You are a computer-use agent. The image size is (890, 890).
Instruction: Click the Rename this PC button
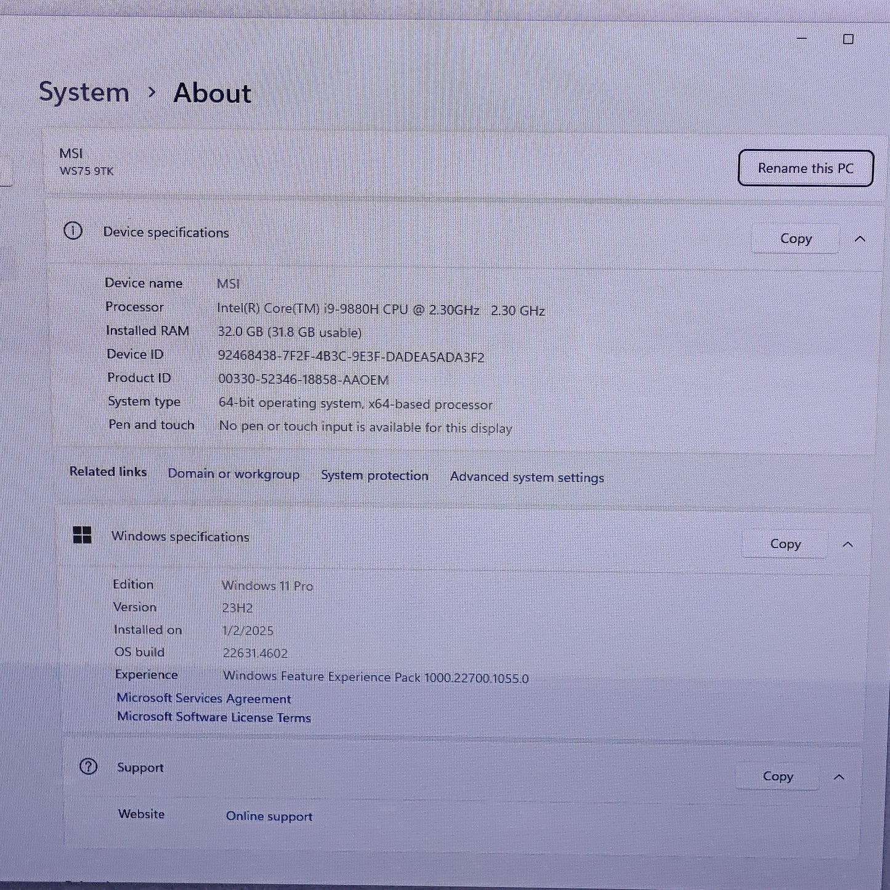coord(806,168)
